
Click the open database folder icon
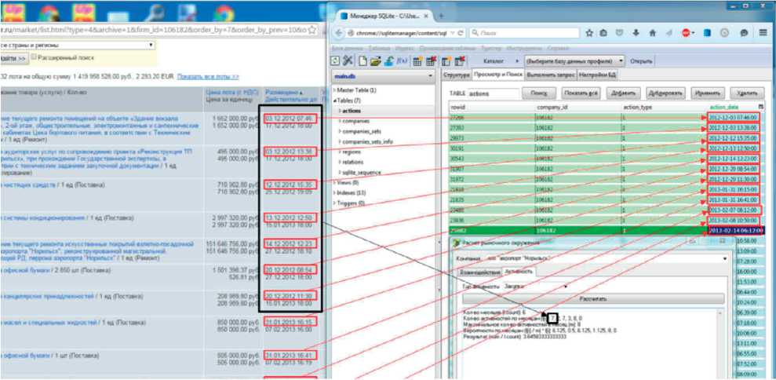click(376, 61)
